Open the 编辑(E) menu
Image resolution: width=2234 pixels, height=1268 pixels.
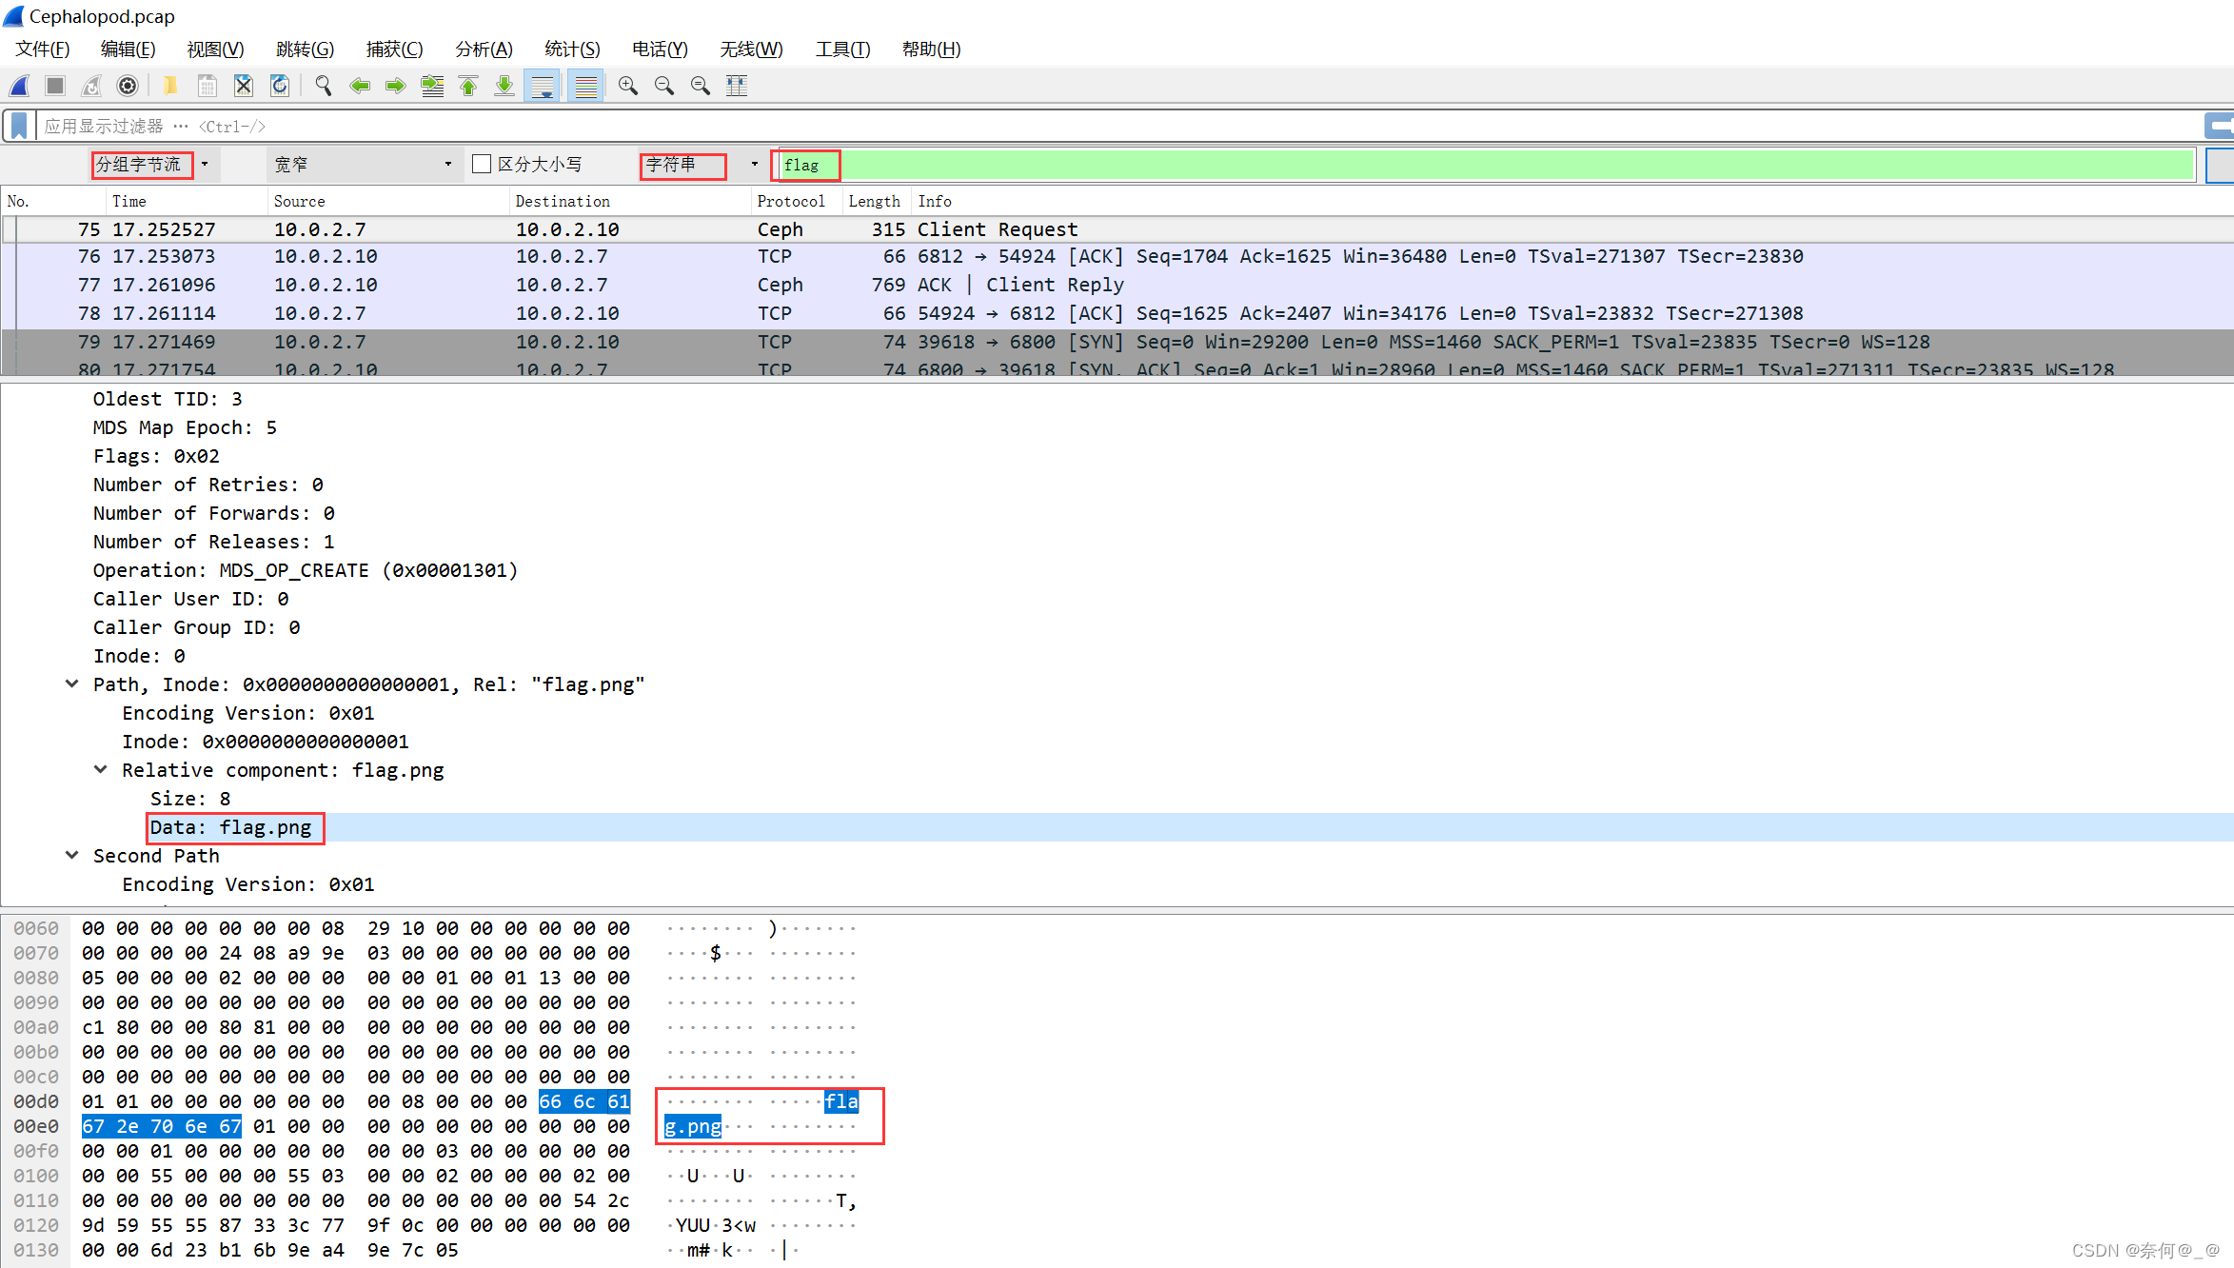click(x=129, y=49)
